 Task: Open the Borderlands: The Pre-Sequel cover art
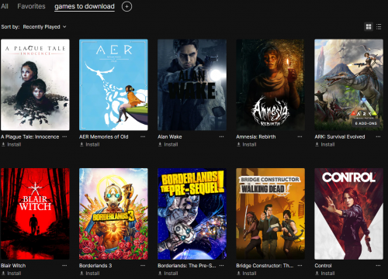(x=192, y=214)
